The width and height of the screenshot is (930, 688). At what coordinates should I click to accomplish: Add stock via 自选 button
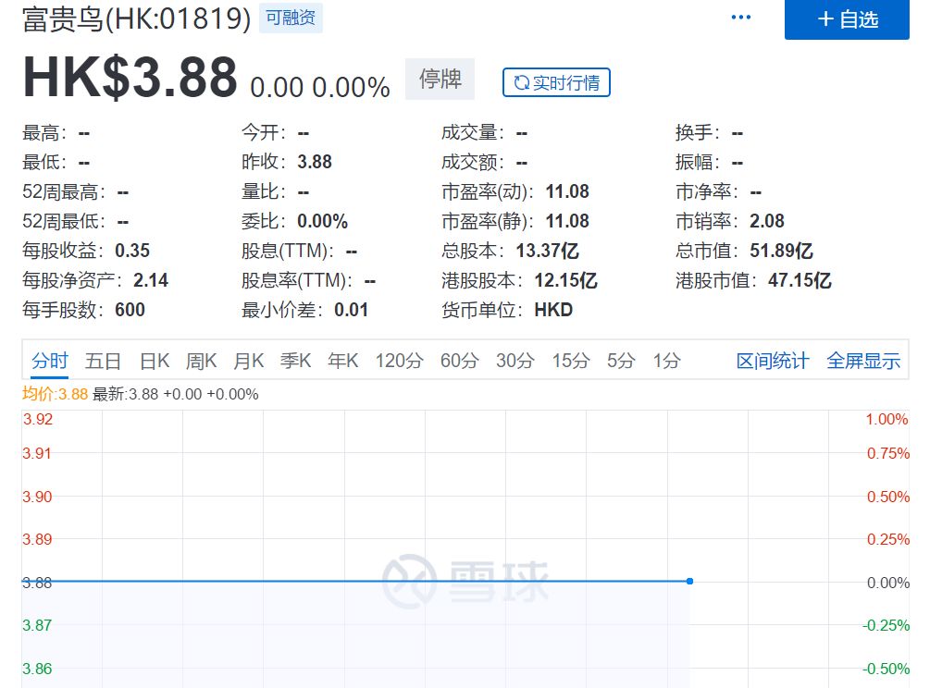(x=847, y=19)
